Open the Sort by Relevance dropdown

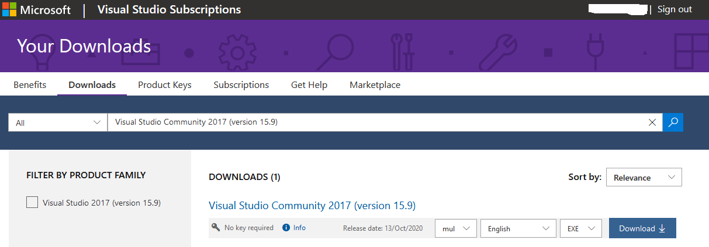point(644,178)
